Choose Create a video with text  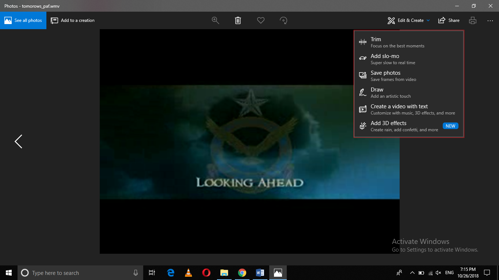tap(399, 109)
